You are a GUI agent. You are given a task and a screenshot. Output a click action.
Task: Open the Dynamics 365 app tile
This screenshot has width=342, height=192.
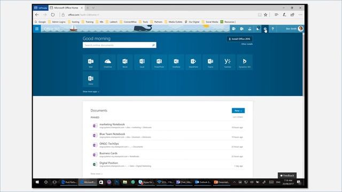click(245, 62)
